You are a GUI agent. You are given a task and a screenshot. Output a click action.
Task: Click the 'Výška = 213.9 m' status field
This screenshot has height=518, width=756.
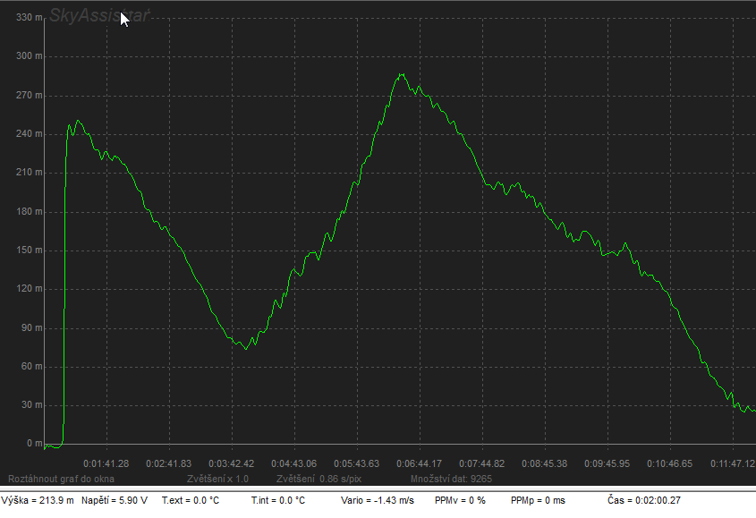[x=38, y=500]
